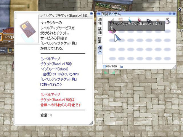This screenshot has width=183, height=137.
Task: Select the pink paper item in inventory
Action: (x=120, y=19)
